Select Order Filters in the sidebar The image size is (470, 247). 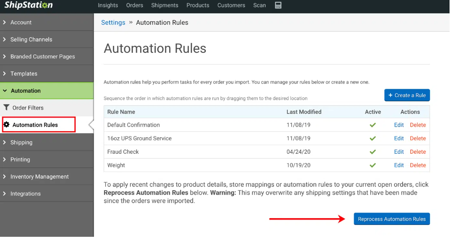(47, 108)
